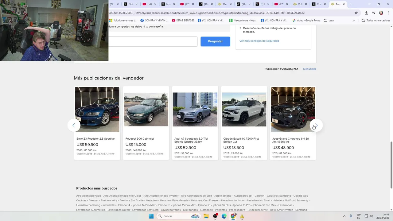Open the Bmw Z3 Roadster photo

(97, 110)
